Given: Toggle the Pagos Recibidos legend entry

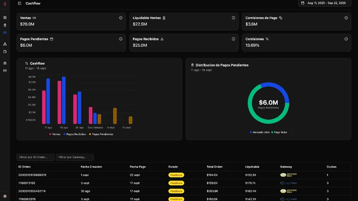Looking at the screenshot, I should click(x=75, y=134).
